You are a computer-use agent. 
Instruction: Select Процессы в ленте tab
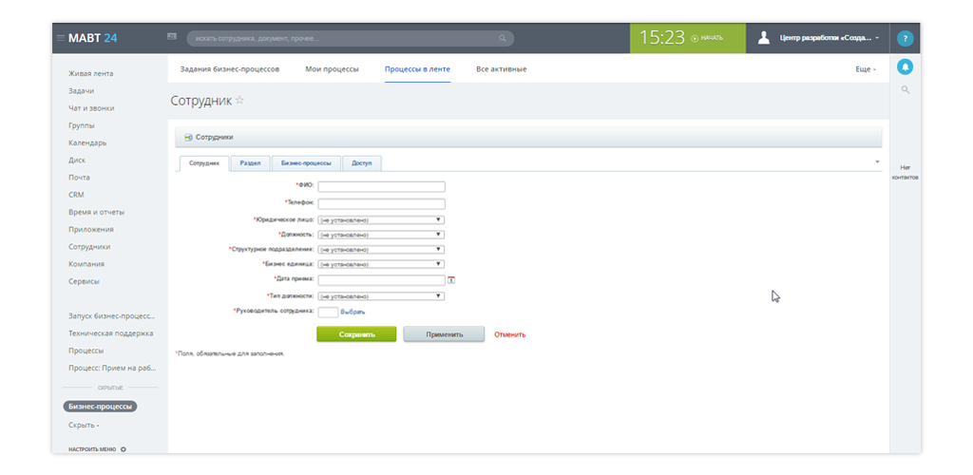click(418, 68)
